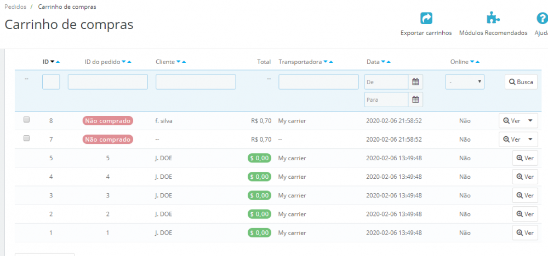Image resolution: width=548 pixels, height=256 pixels.
Task: Click date 2020-02-06 13:49:48 of cart 2
Action: (394, 214)
